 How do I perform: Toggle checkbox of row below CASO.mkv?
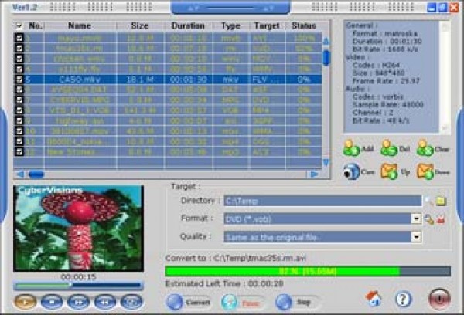(19, 90)
